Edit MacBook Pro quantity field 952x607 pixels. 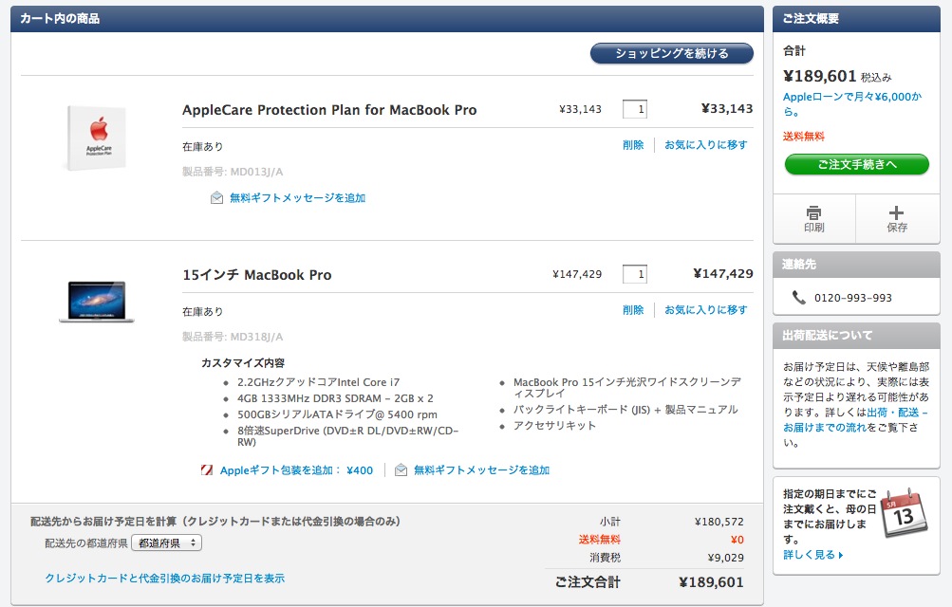pyautogui.click(x=634, y=274)
